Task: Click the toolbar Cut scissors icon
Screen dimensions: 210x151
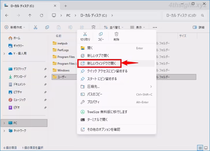Action: pos(35,27)
